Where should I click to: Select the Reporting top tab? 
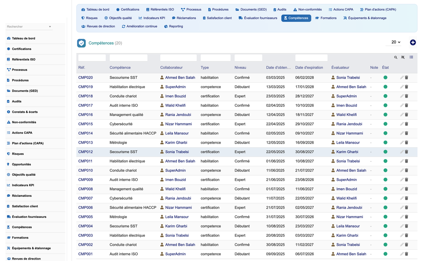(x=173, y=26)
